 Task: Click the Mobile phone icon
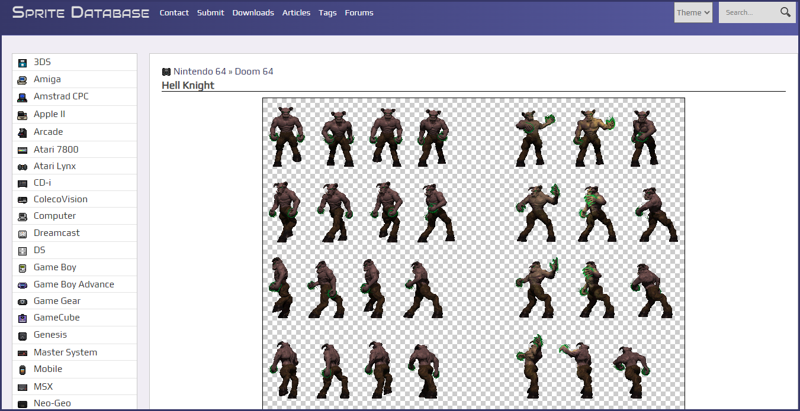coord(23,370)
